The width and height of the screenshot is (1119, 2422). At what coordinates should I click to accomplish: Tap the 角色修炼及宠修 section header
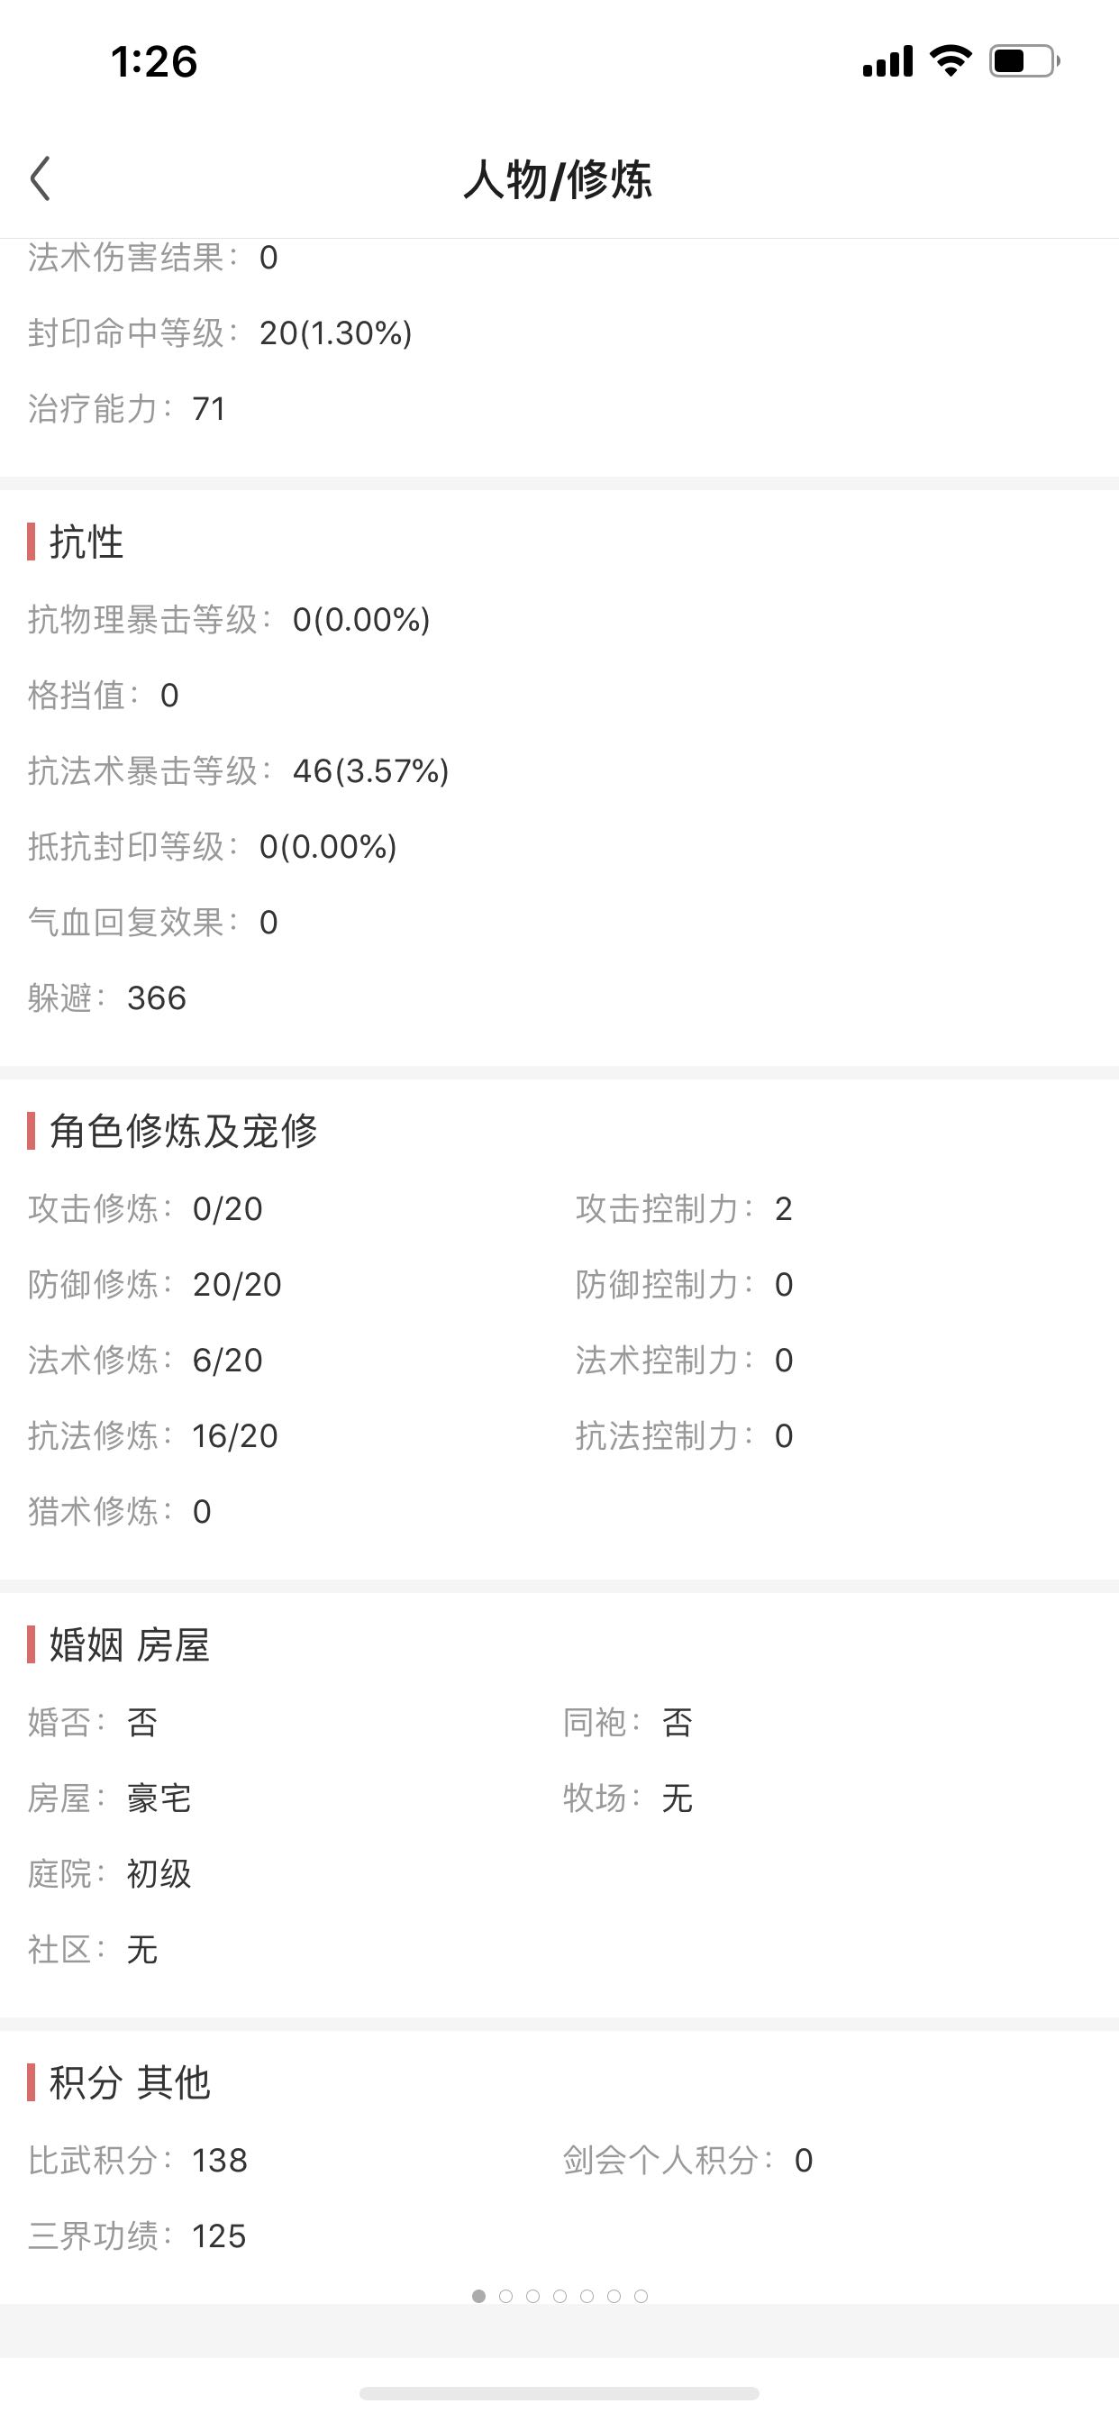(184, 1131)
